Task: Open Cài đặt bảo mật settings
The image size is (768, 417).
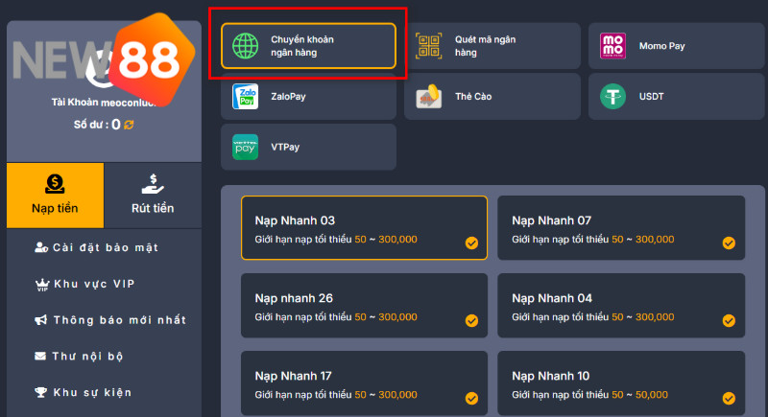Action: click(x=105, y=248)
